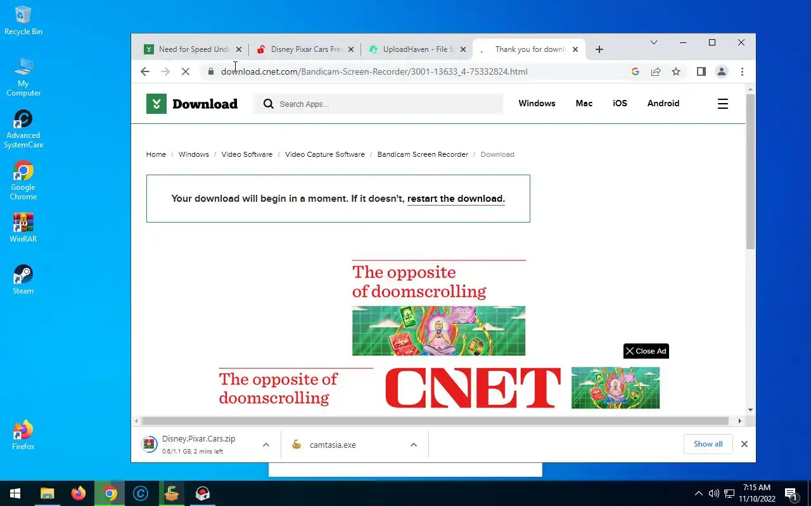Open iOS category in site nav
Viewport: 811px width, 506px height.
(620, 103)
